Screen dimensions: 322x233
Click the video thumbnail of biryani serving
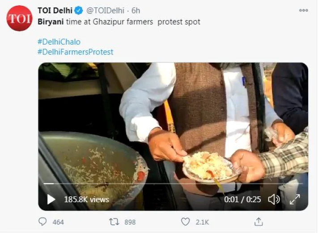click(x=173, y=129)
